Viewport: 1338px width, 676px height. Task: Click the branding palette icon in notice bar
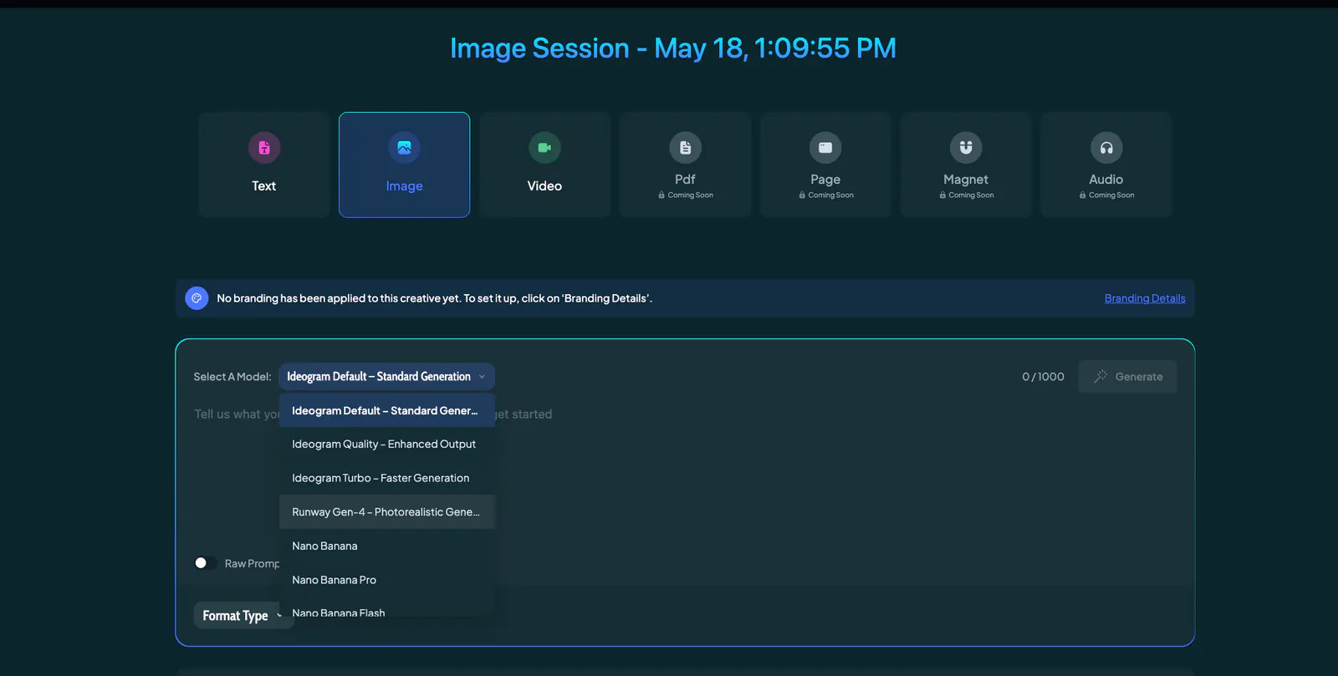(x=197, y=298)
